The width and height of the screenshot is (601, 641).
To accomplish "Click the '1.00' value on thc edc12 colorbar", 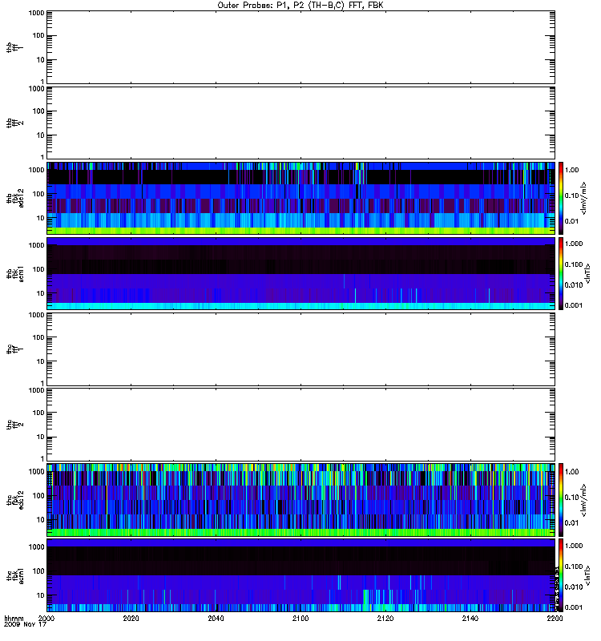I will [x=571, y=472].
